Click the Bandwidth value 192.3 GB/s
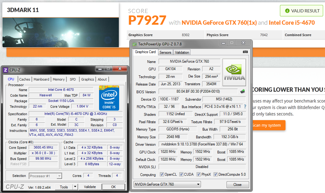 point(230,137)
